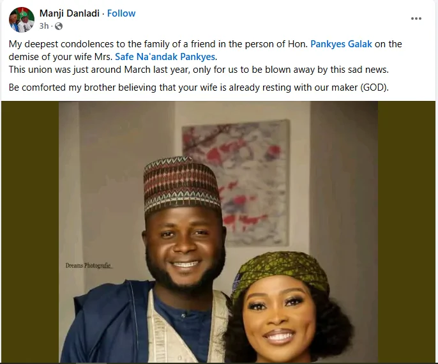Click the smiling man's face in photo
The height and width of the screenshot is (364, 438).
(185, 246)
